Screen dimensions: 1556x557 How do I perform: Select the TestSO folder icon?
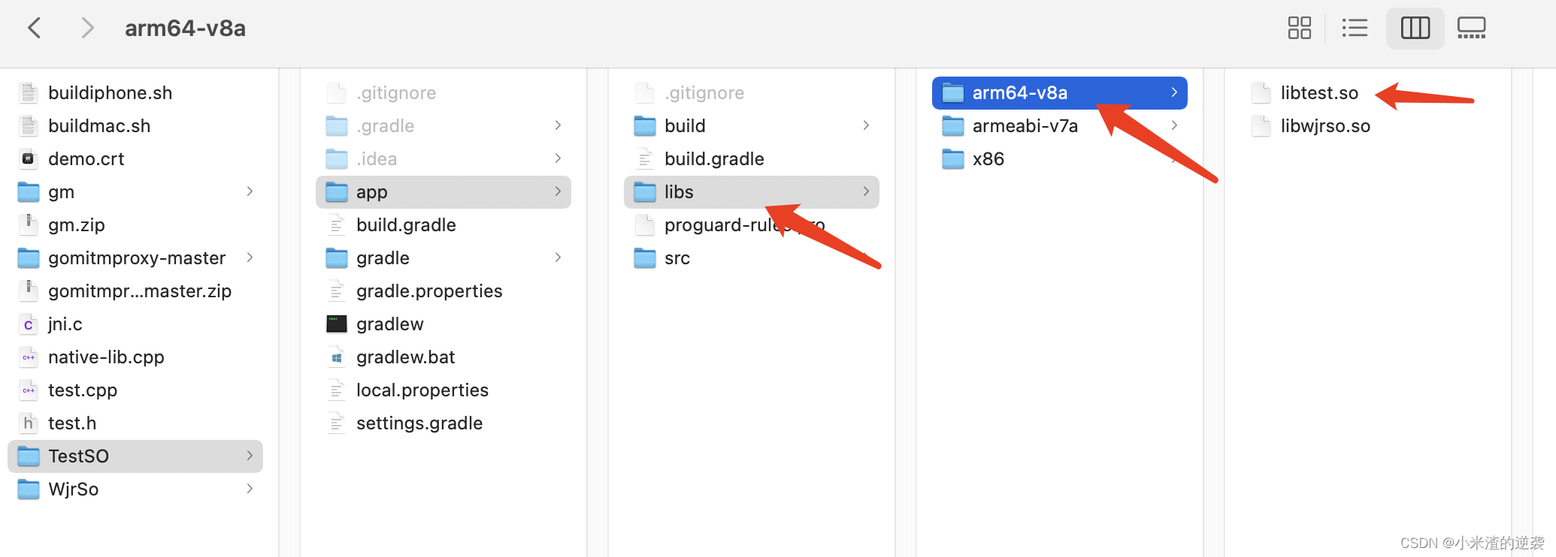point(29,456)
